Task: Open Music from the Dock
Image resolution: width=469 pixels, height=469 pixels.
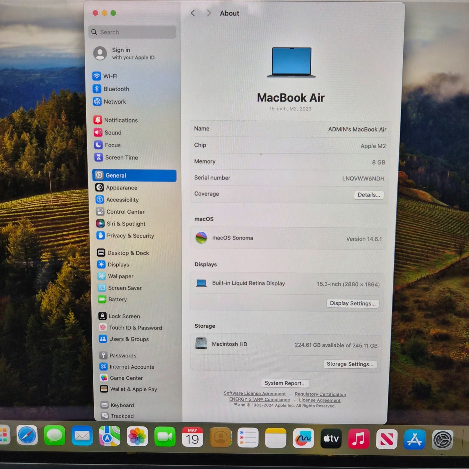Action: pyautogui.click(x=359, y=439)
